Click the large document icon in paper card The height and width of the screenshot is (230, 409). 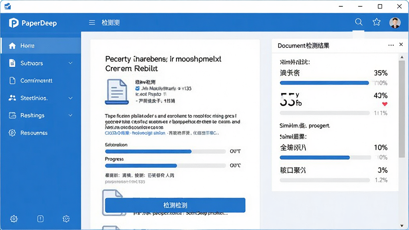(x=117, y=91)
